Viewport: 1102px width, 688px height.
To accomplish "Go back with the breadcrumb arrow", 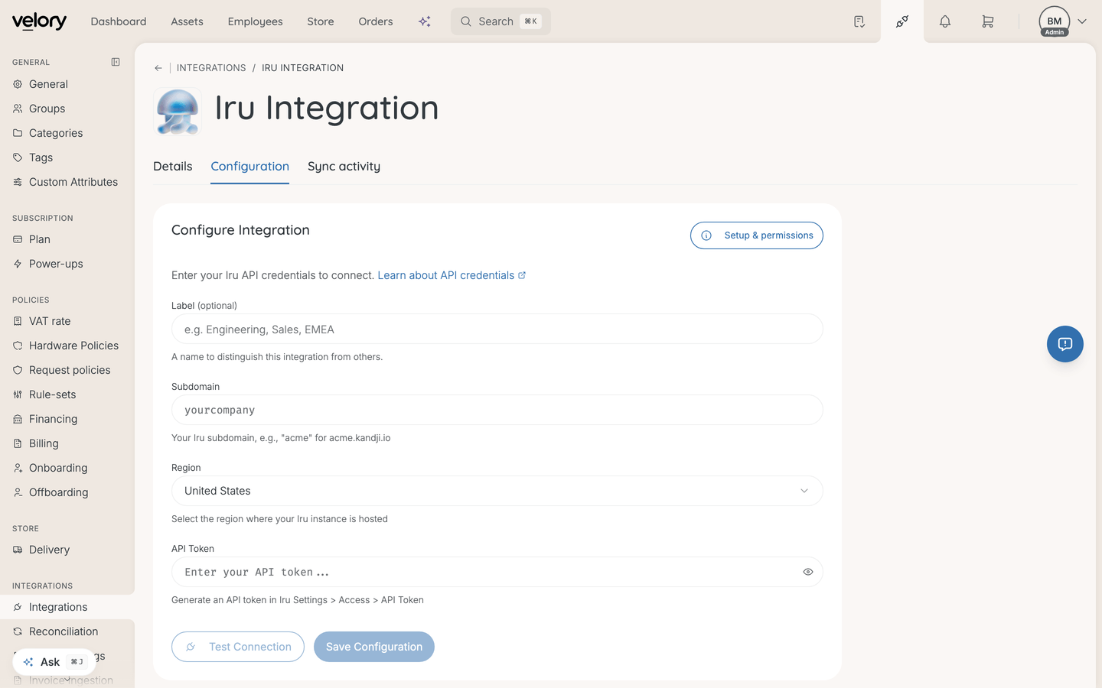I will 158,68.
